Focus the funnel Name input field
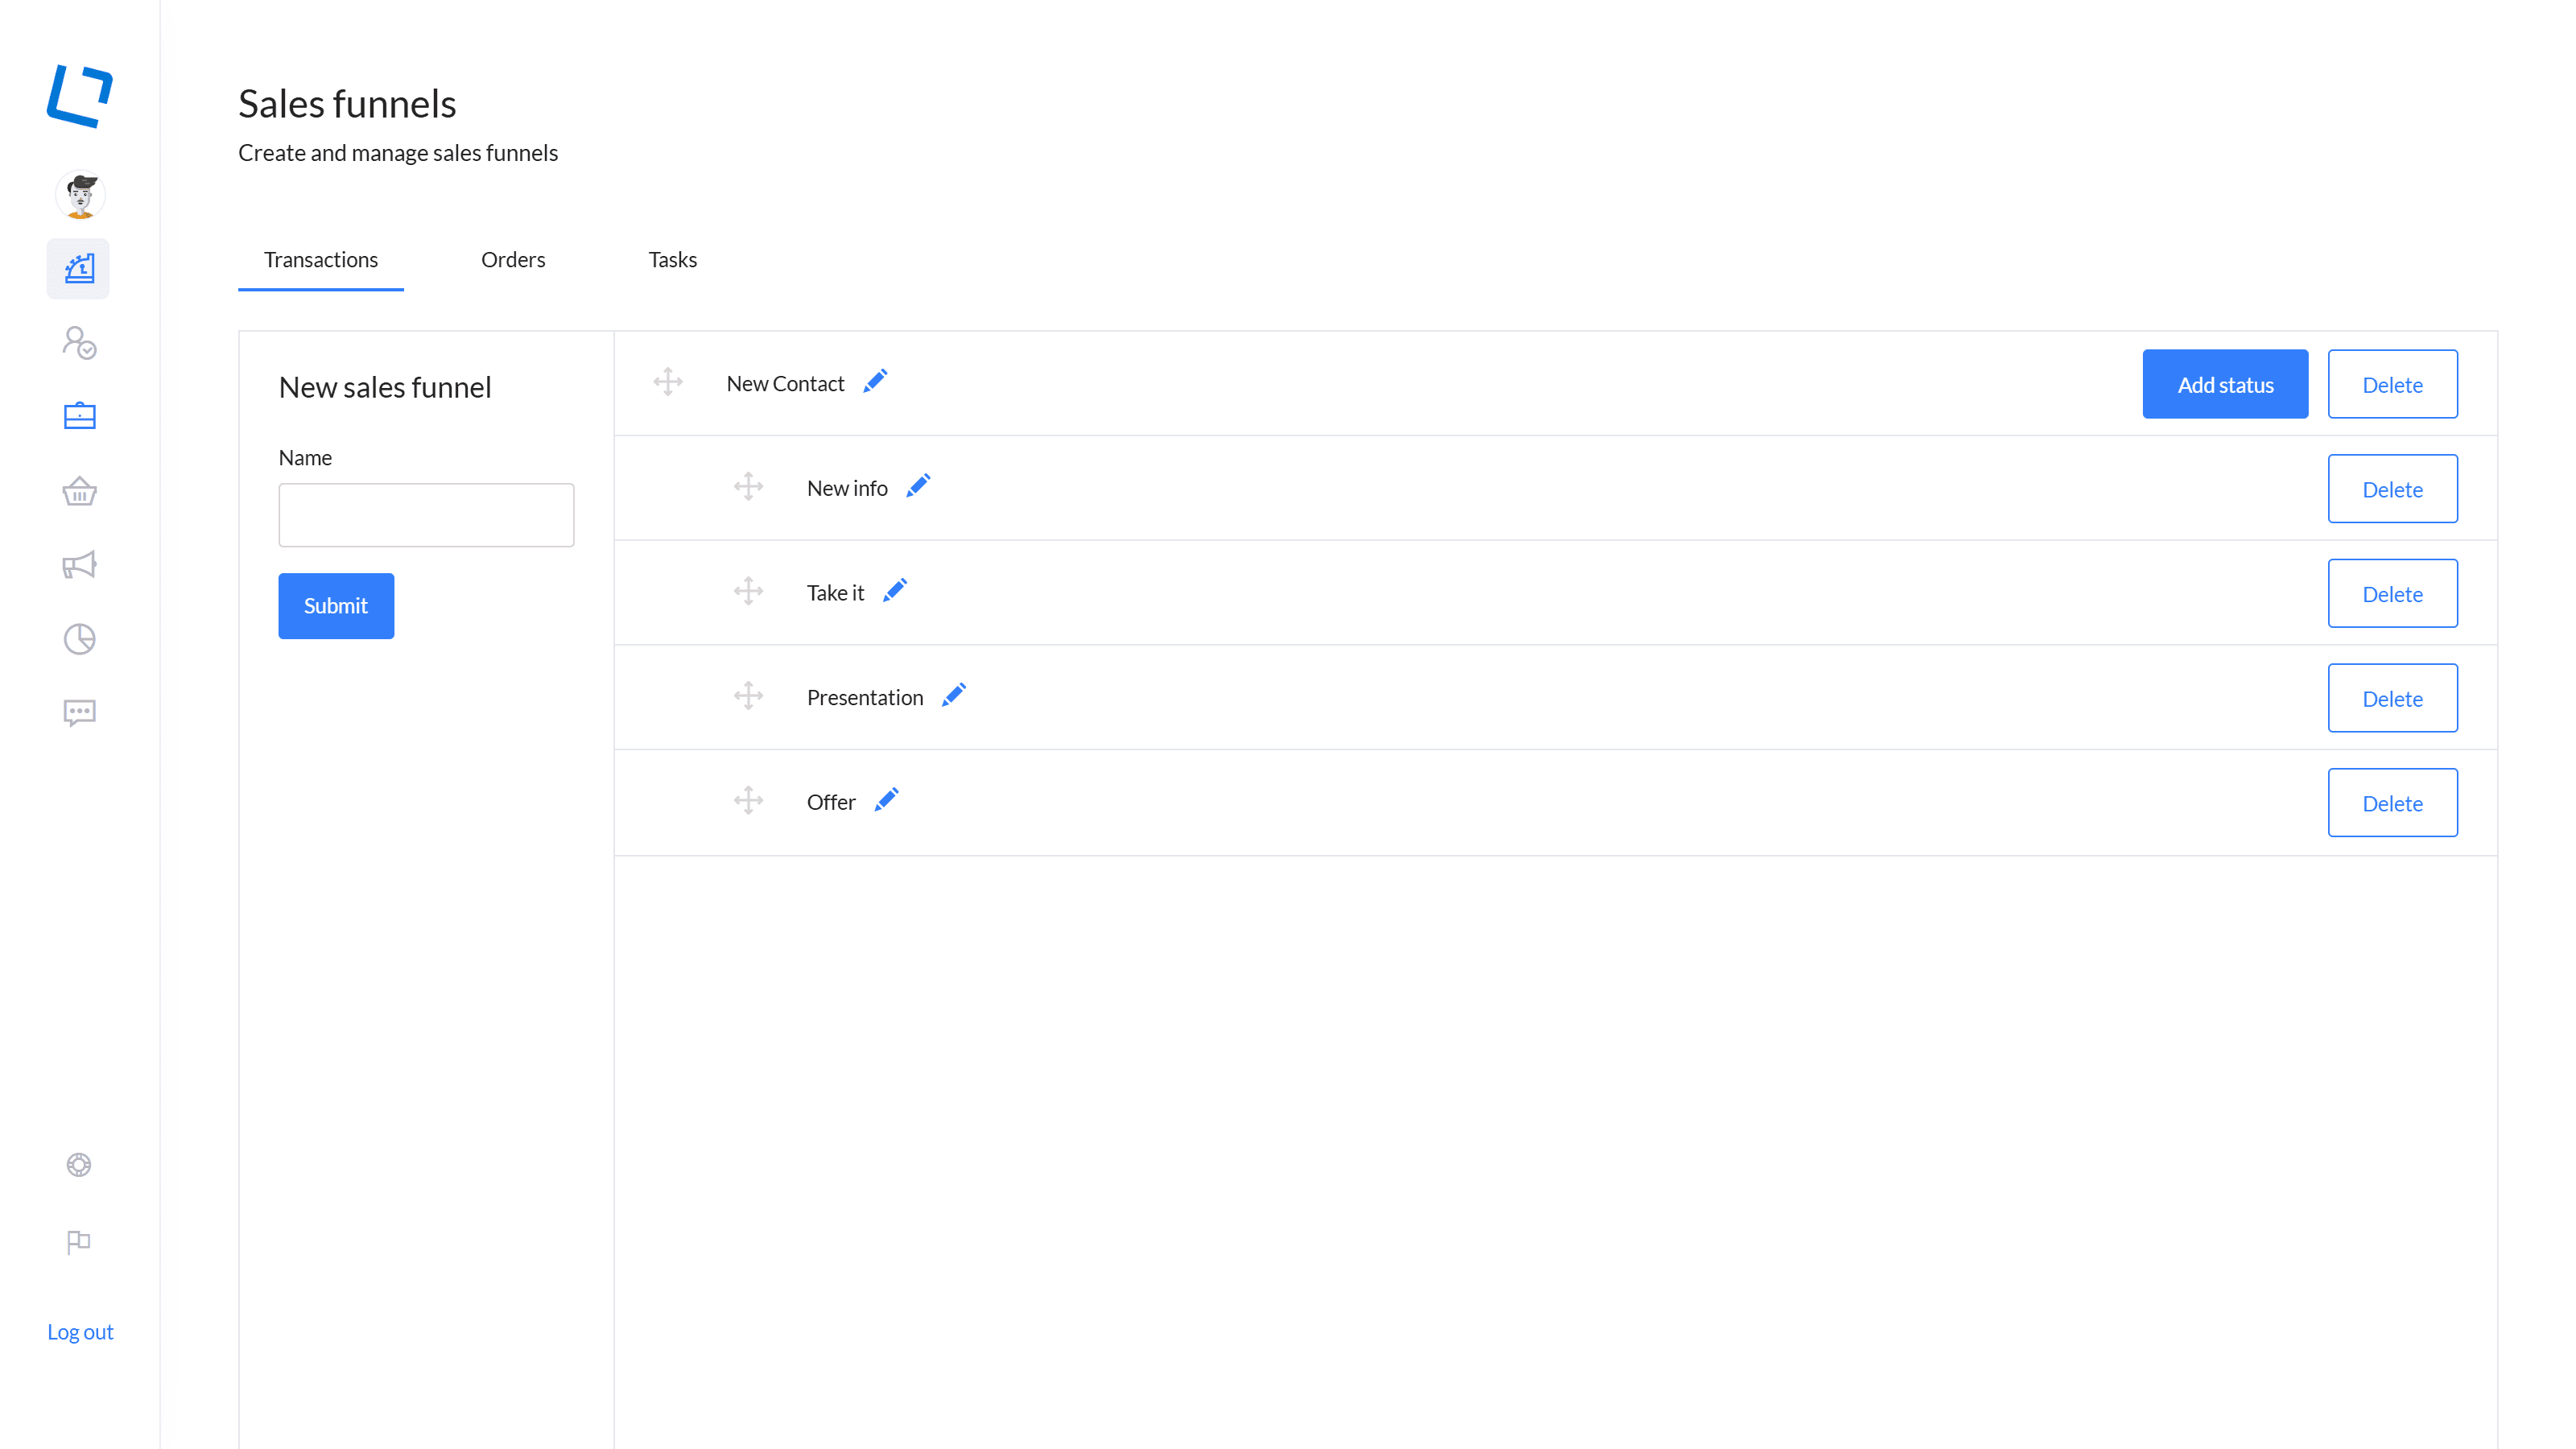 pos(426,515)
